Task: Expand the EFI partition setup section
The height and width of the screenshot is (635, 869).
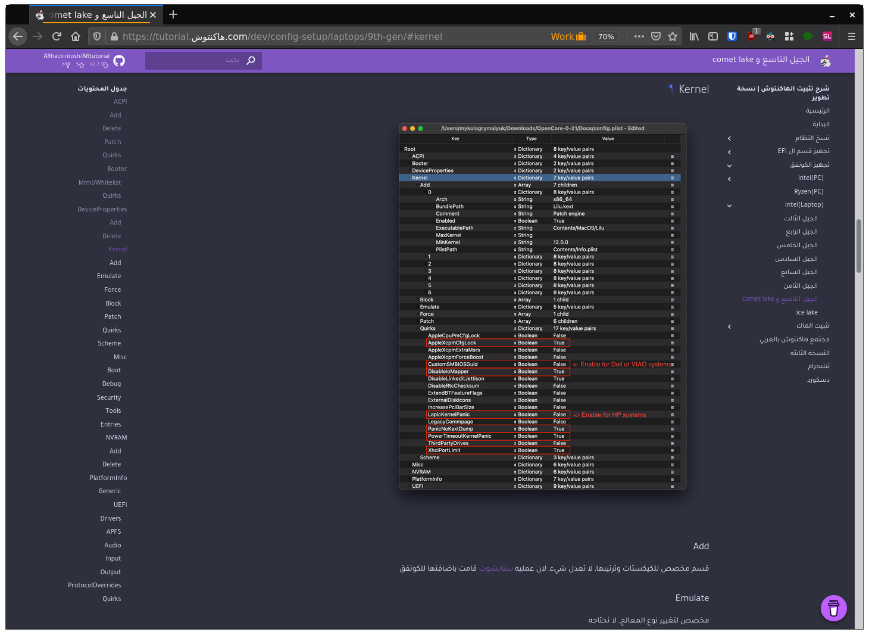Action: point(730,152)
